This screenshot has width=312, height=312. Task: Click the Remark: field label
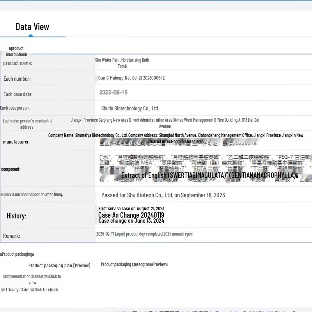coord(12,236)
